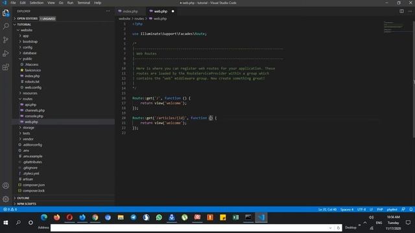
Task: Open Opera browser from the taskbar
Action: (x=69, y=217)
